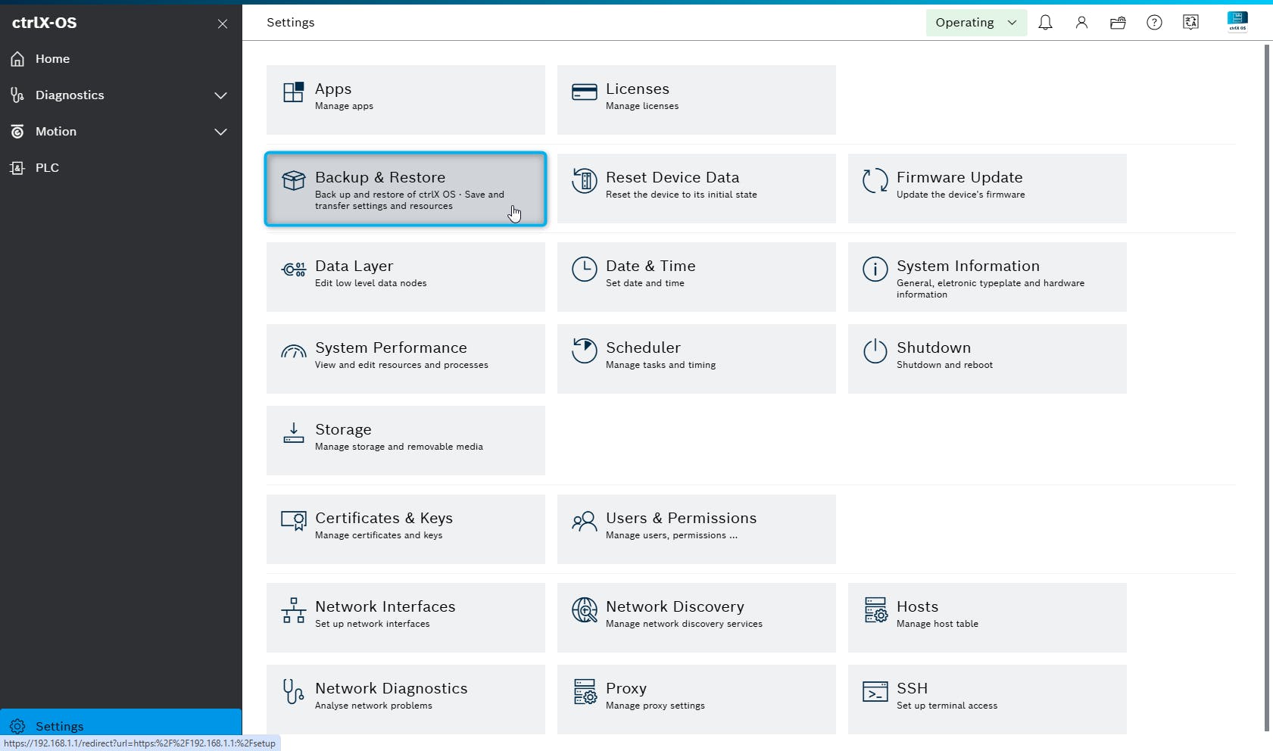
Task: Close the ctrlX-OS sidebar panel
Action: [223, 23]
